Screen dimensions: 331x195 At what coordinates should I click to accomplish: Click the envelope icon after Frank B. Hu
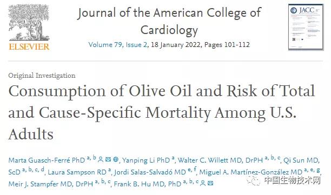coord(210,183)
